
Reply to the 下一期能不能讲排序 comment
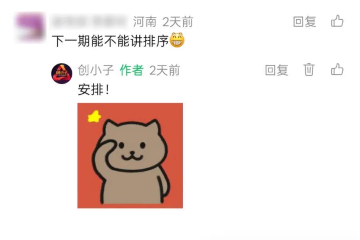(x=304, y=22)
